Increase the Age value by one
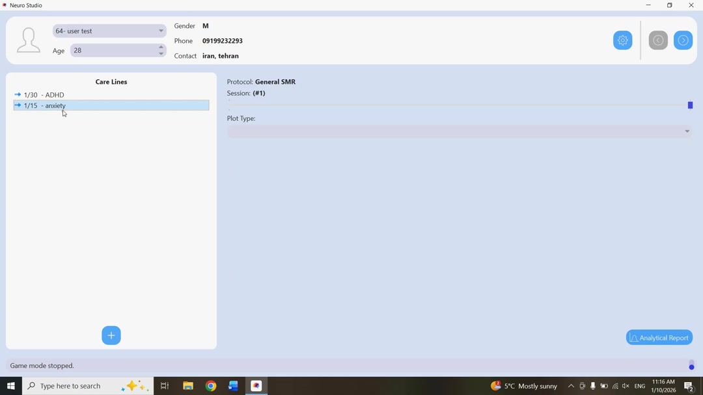Screen dimensions: 703x395 (x=161, y=47)
